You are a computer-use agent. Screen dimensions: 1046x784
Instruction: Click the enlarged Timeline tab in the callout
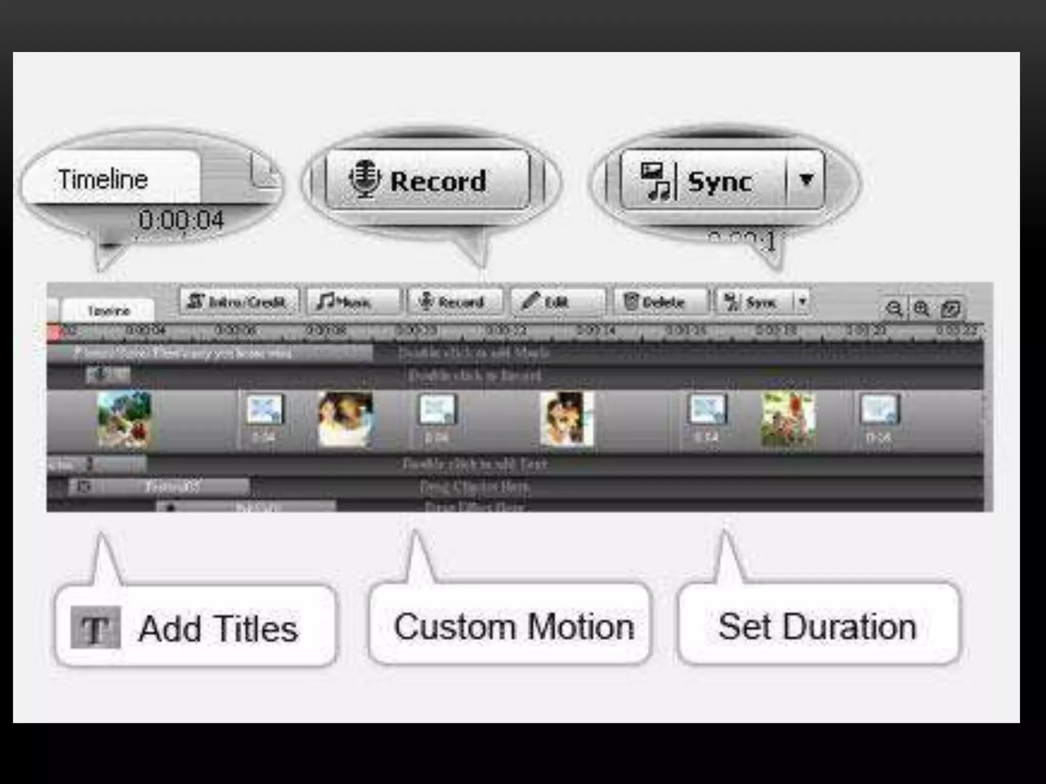click(x=111, y=179)
